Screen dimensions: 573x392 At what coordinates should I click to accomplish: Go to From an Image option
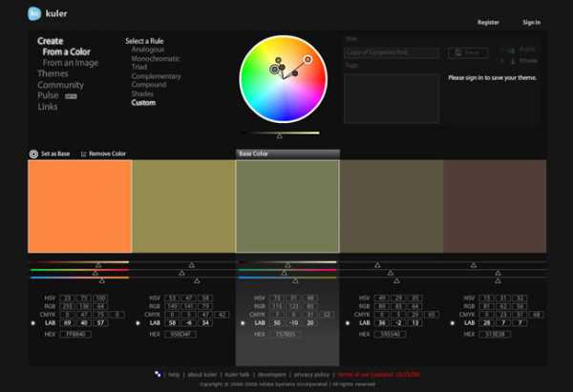(x=71, y=63)
